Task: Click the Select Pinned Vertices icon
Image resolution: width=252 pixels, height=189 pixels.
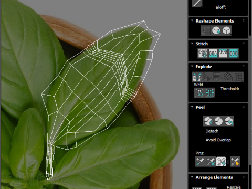Action: (235, 162)
